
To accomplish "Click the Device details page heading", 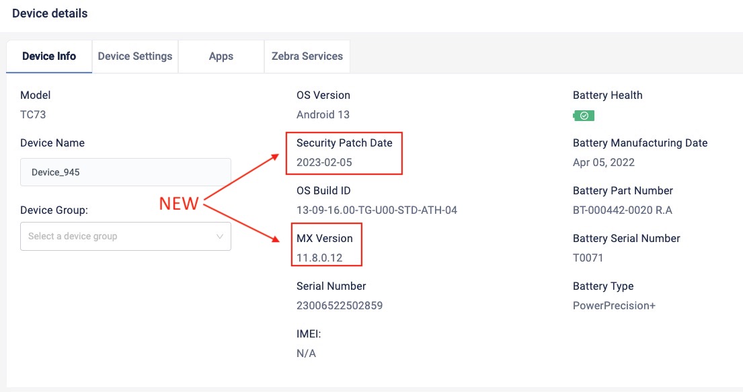I will pyautogui.click(x=50, y=13).
